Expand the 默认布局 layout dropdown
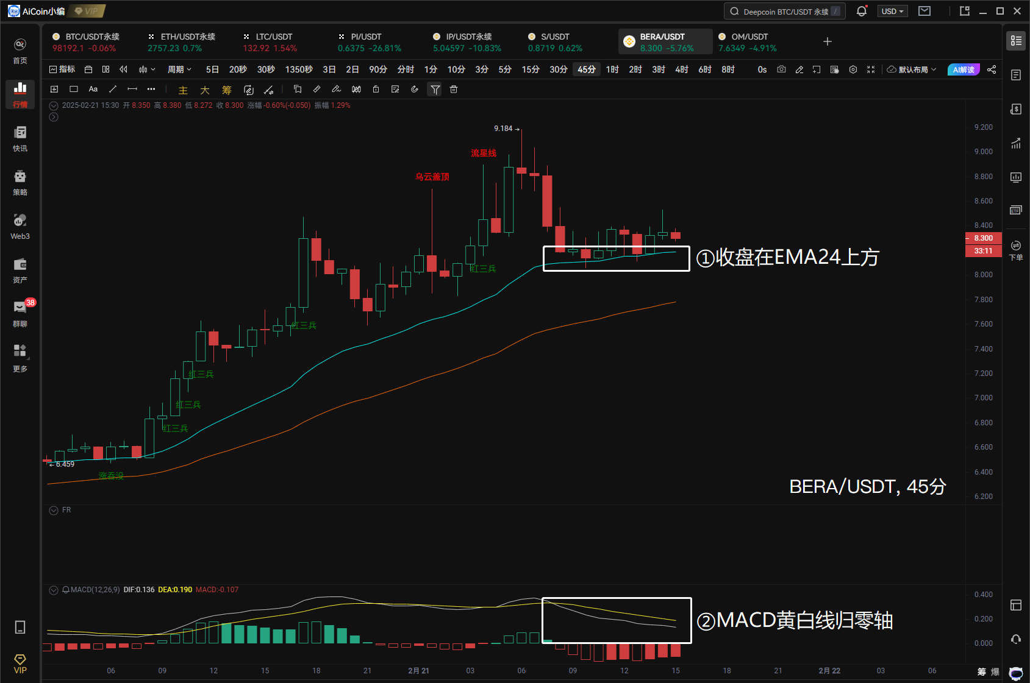 point(912,69)
